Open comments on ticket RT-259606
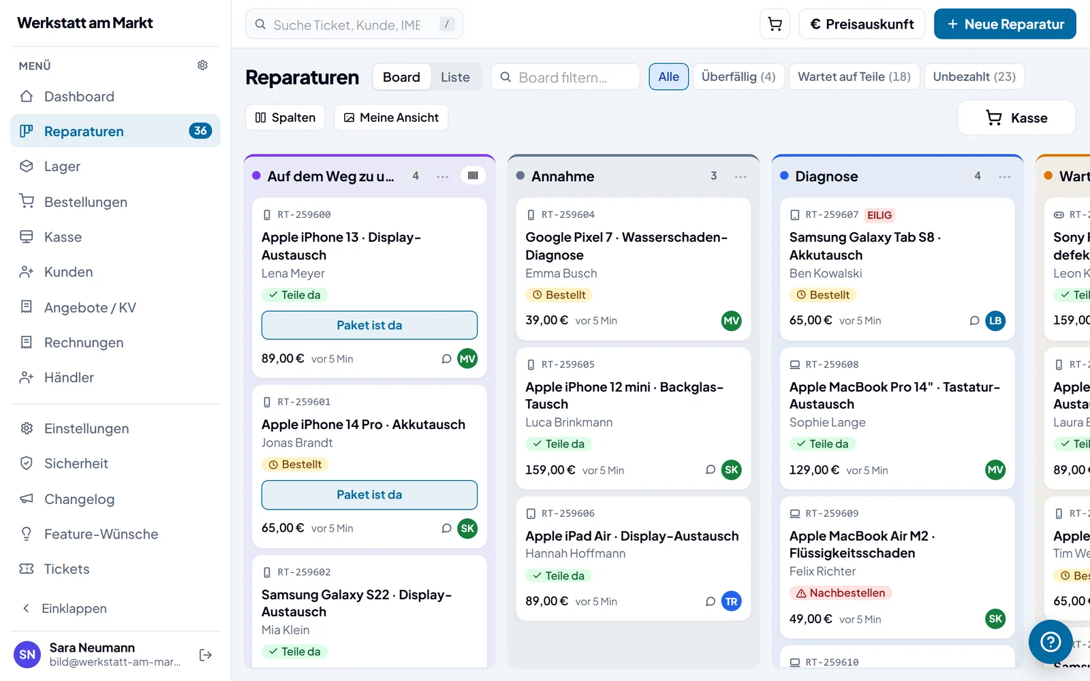1090x681 pixels. pyautogui.click(x=711, y=601)
